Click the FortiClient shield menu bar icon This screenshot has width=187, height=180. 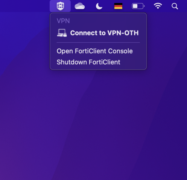pyautogui.click(x=60, y=6)
